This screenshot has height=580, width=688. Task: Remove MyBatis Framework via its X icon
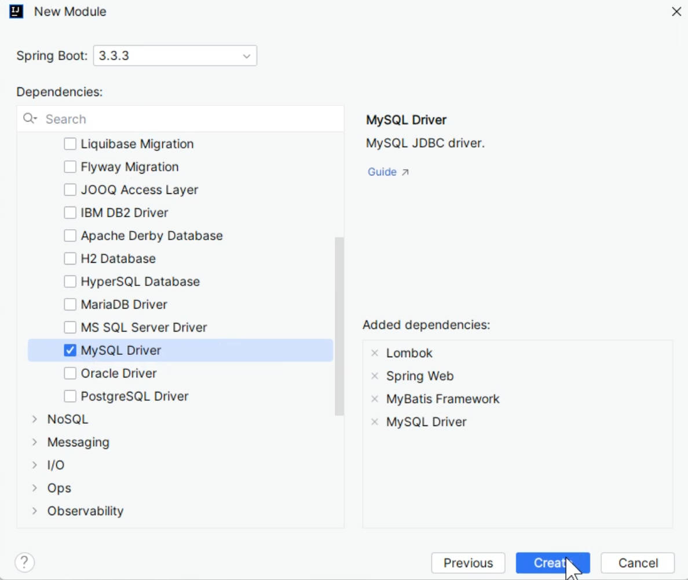pyautogui.click(x=374, y=399)
